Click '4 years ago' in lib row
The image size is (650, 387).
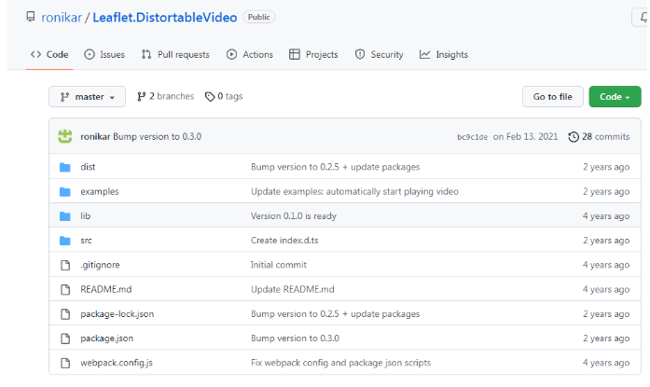(606, 215)
